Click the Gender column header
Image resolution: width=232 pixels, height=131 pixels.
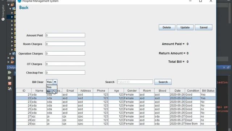(132, 91)
